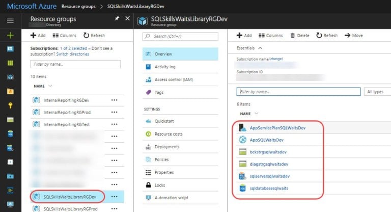Pin the Resource groups blade
The width and height of the screenshot is (391, 212).
(117, 18)
